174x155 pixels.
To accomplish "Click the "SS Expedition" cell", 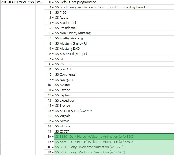I will (x=114, y=100).
